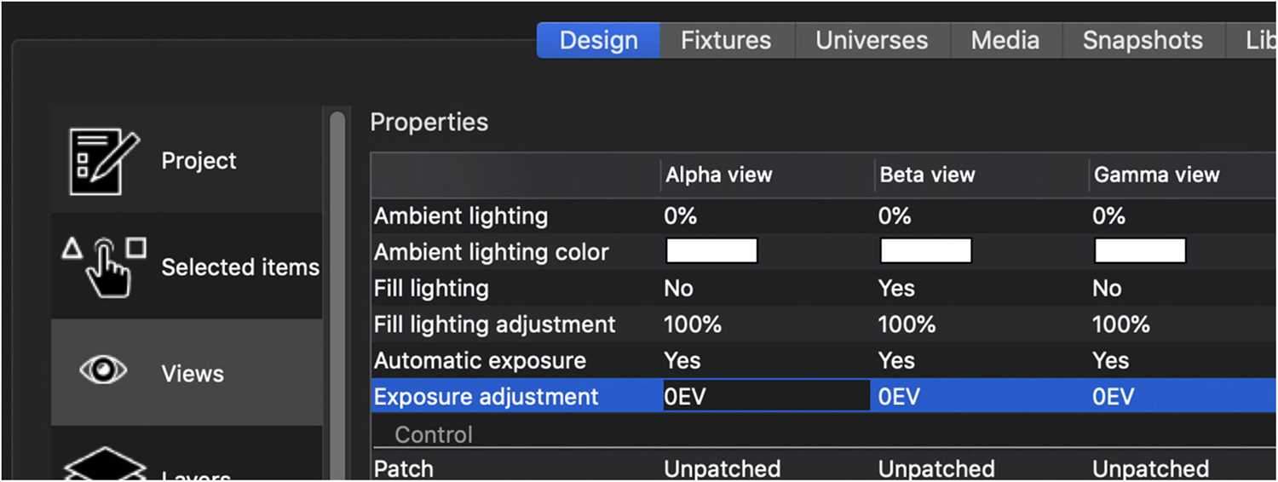1278x482 pixels.
Task: Toggle Fill lighting for Beta view
Action: [x=896, y=289]
